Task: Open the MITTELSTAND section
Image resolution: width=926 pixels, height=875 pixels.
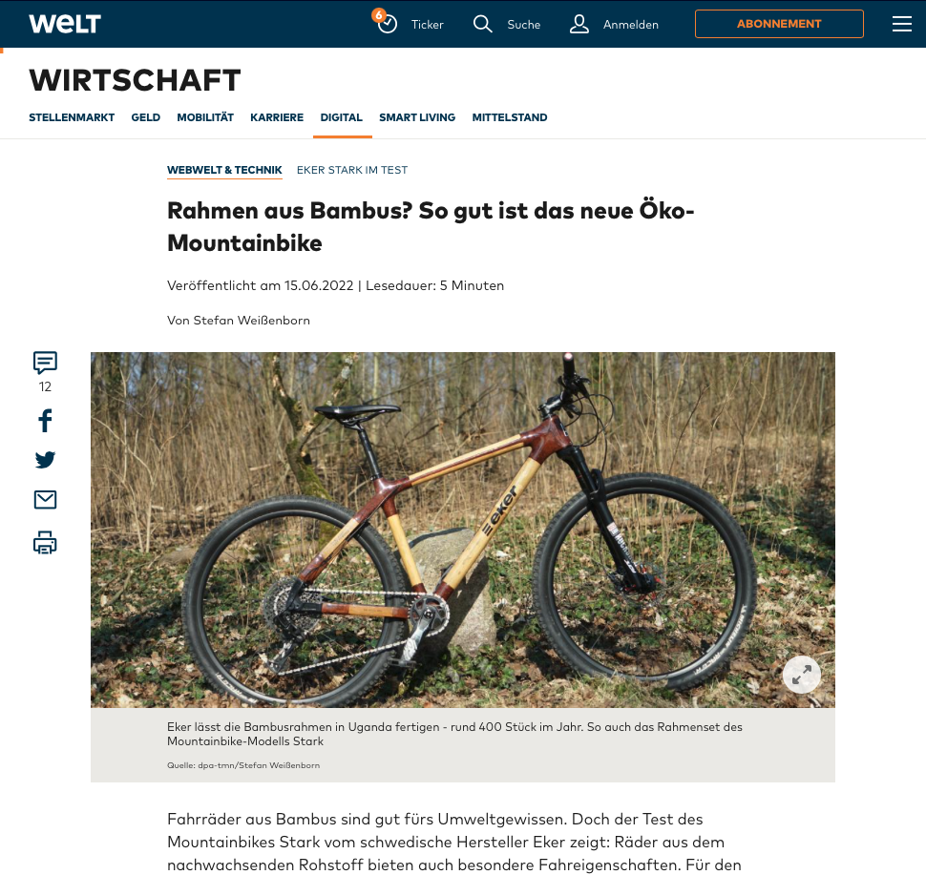Action: (x=509, y=117)
